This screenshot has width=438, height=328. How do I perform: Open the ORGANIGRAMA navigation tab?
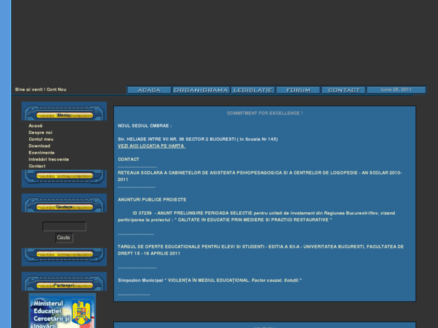(x=201, y=90)
